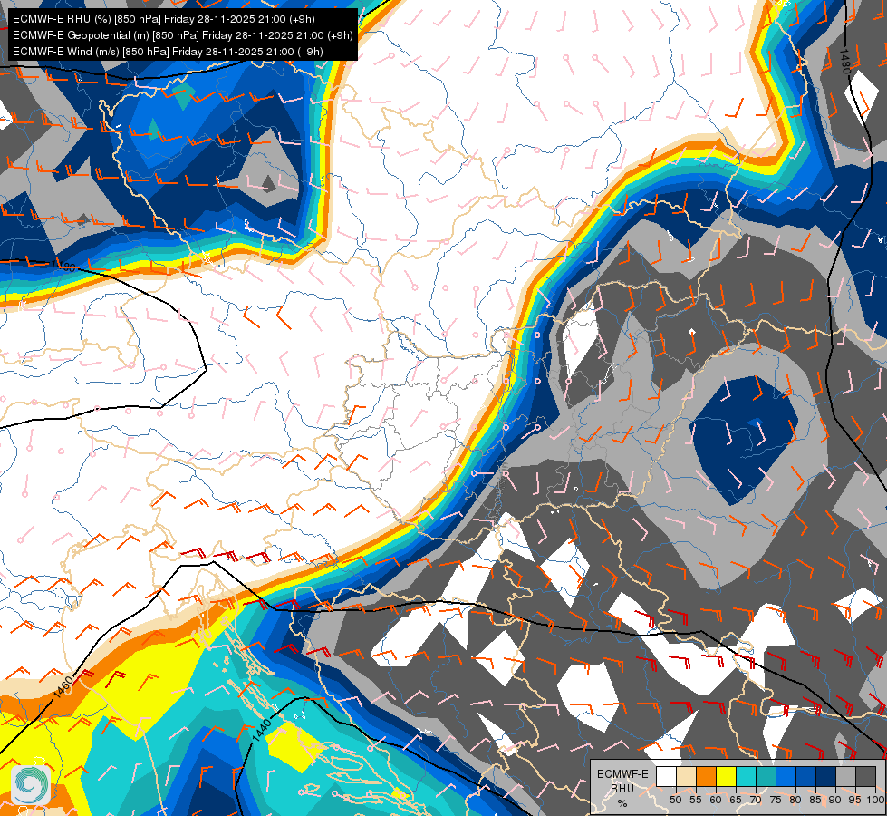
Task: Click the yellow 60-65 legend swatch
Action: pyautogui.click(x=727, y=776)
